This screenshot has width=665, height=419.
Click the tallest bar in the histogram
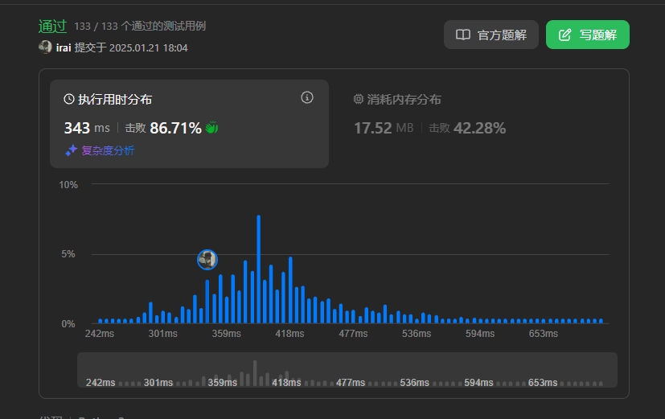coord(258,269)
